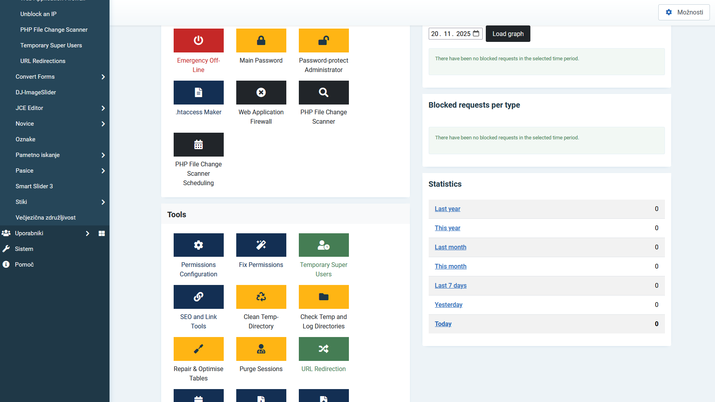Image resolution: width=715 pixels, height=402 pixels.
Task: Click the Možnosti options button
Action: (x=684, y=12)
